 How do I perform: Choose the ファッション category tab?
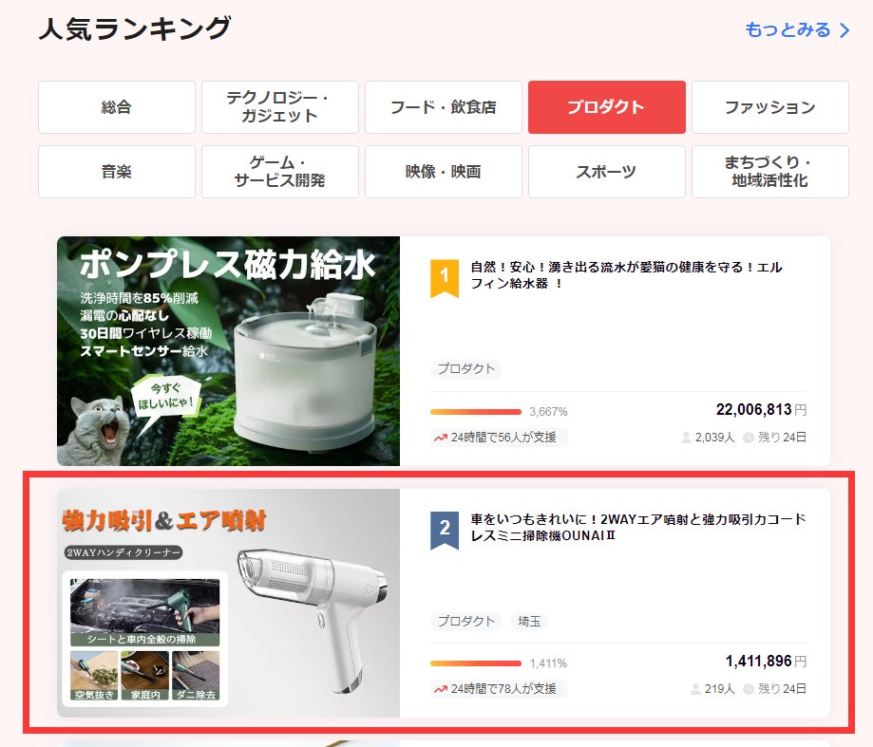(x=769, y=107)
